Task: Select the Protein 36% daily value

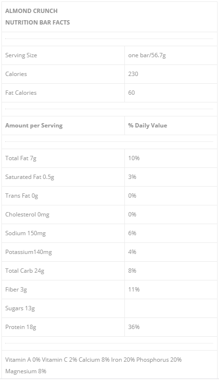Action: point(134,327)
